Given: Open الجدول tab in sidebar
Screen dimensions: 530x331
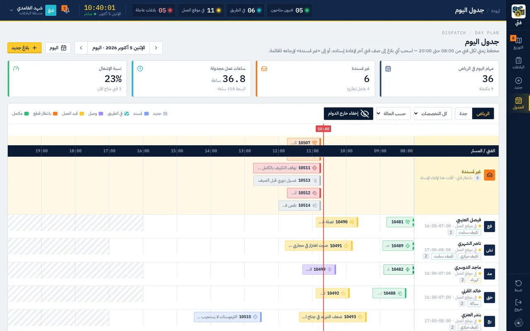Looking at the screenshot, I should 518,103.
